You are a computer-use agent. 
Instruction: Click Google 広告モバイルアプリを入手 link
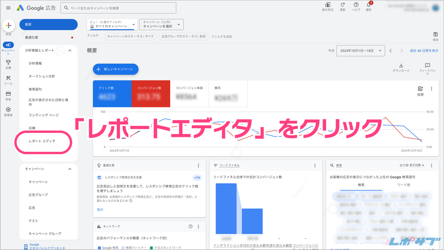pyautogui.click(x=47, y=247)
